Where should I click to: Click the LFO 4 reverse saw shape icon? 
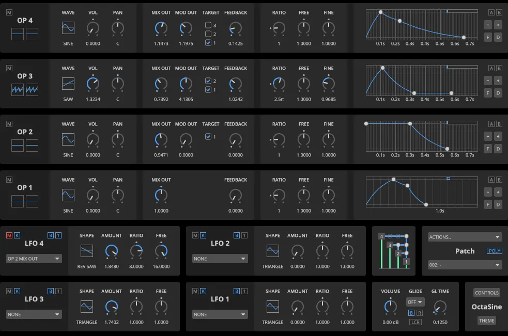(87, 251)
